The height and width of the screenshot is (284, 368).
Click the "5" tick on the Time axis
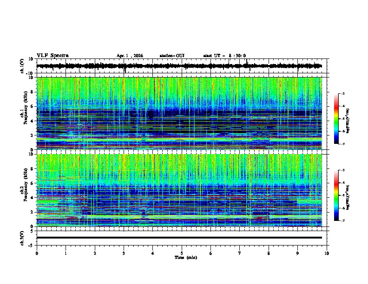point(182,253)
